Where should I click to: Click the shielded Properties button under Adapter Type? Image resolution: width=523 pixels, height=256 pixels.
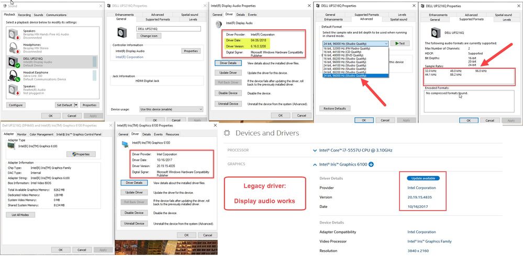(x=81, y=154)
